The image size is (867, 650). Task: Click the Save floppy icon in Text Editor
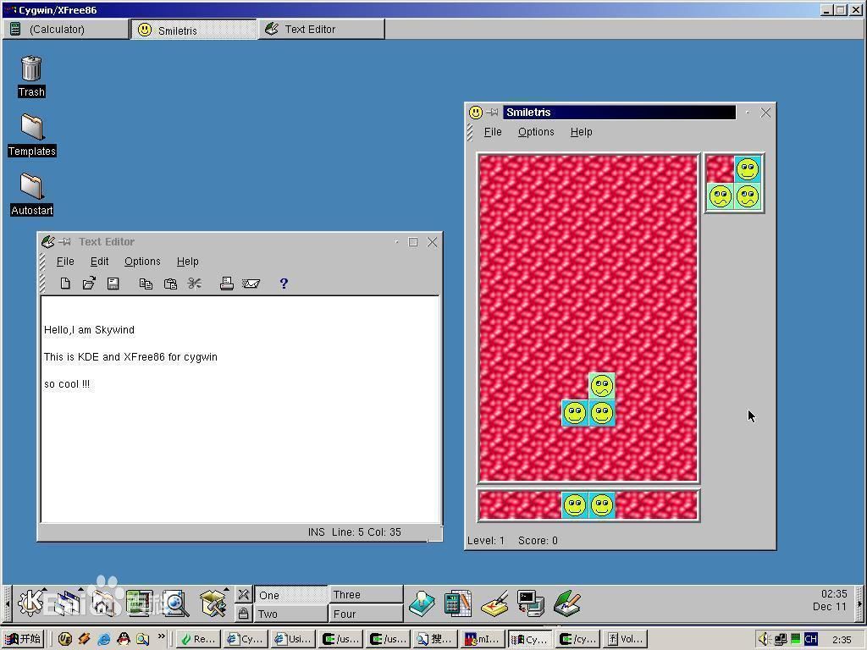(x=113, y=284)
